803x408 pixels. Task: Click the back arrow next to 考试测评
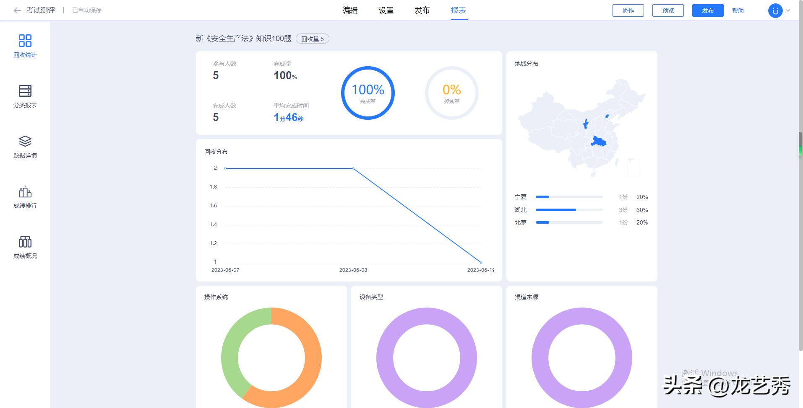point(16,10)
